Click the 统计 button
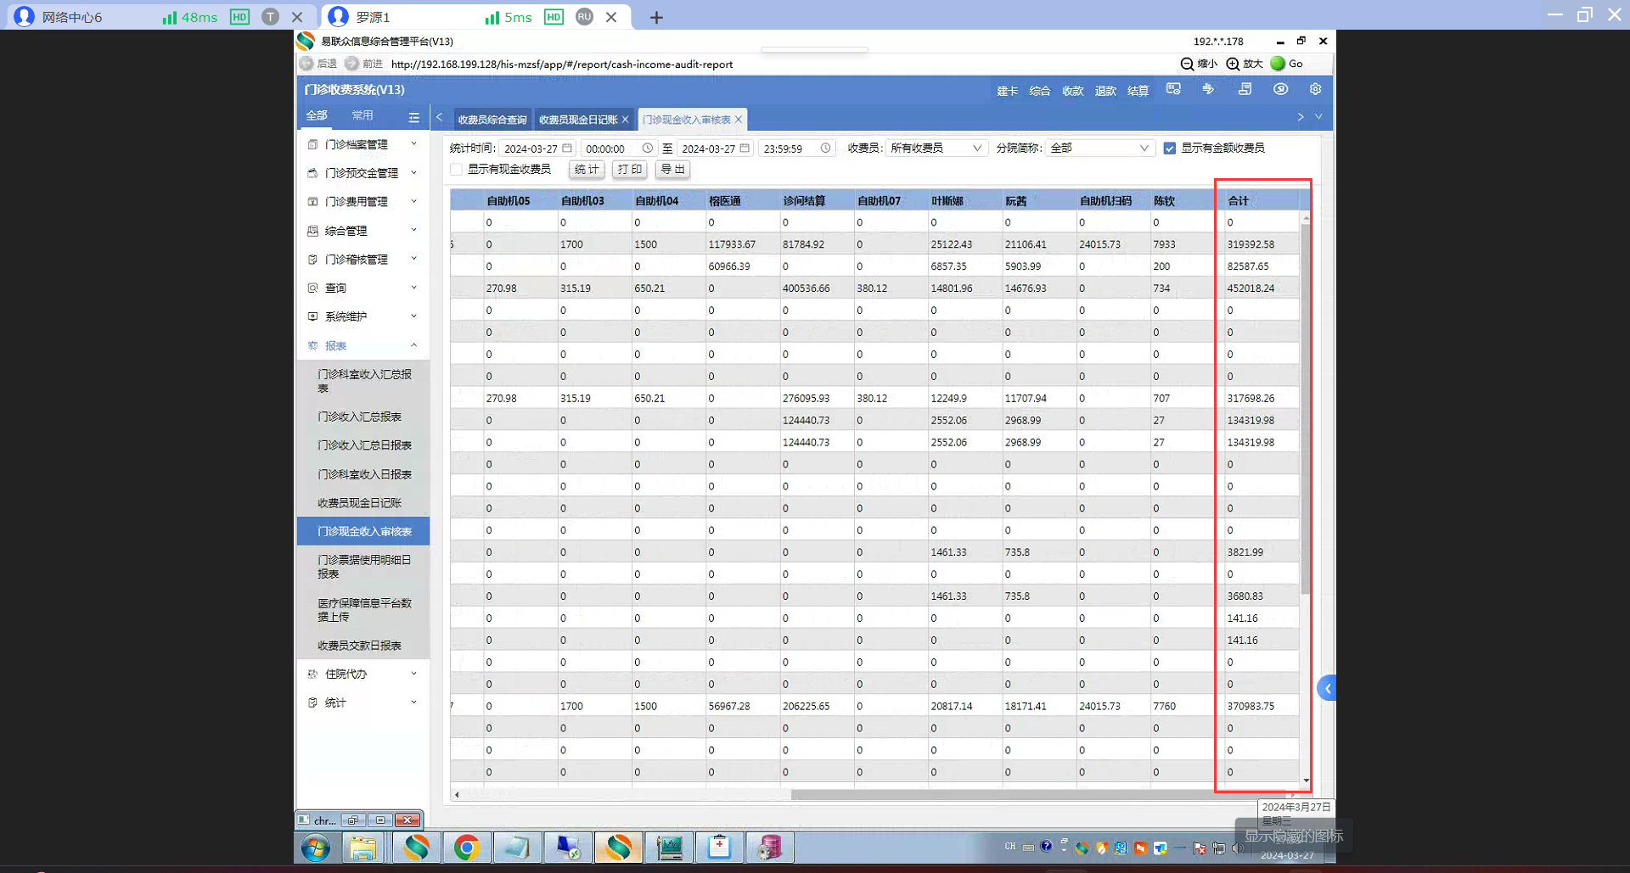The width and height of the screenshot is (1630, 873). tap(587, 170)
